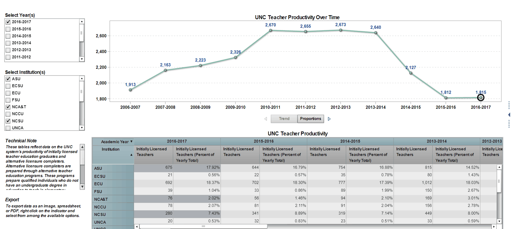This screenshot has height=229, width=511.
Task: Click the left arrow beside Trend tab
Action: (x=266, y=119)
